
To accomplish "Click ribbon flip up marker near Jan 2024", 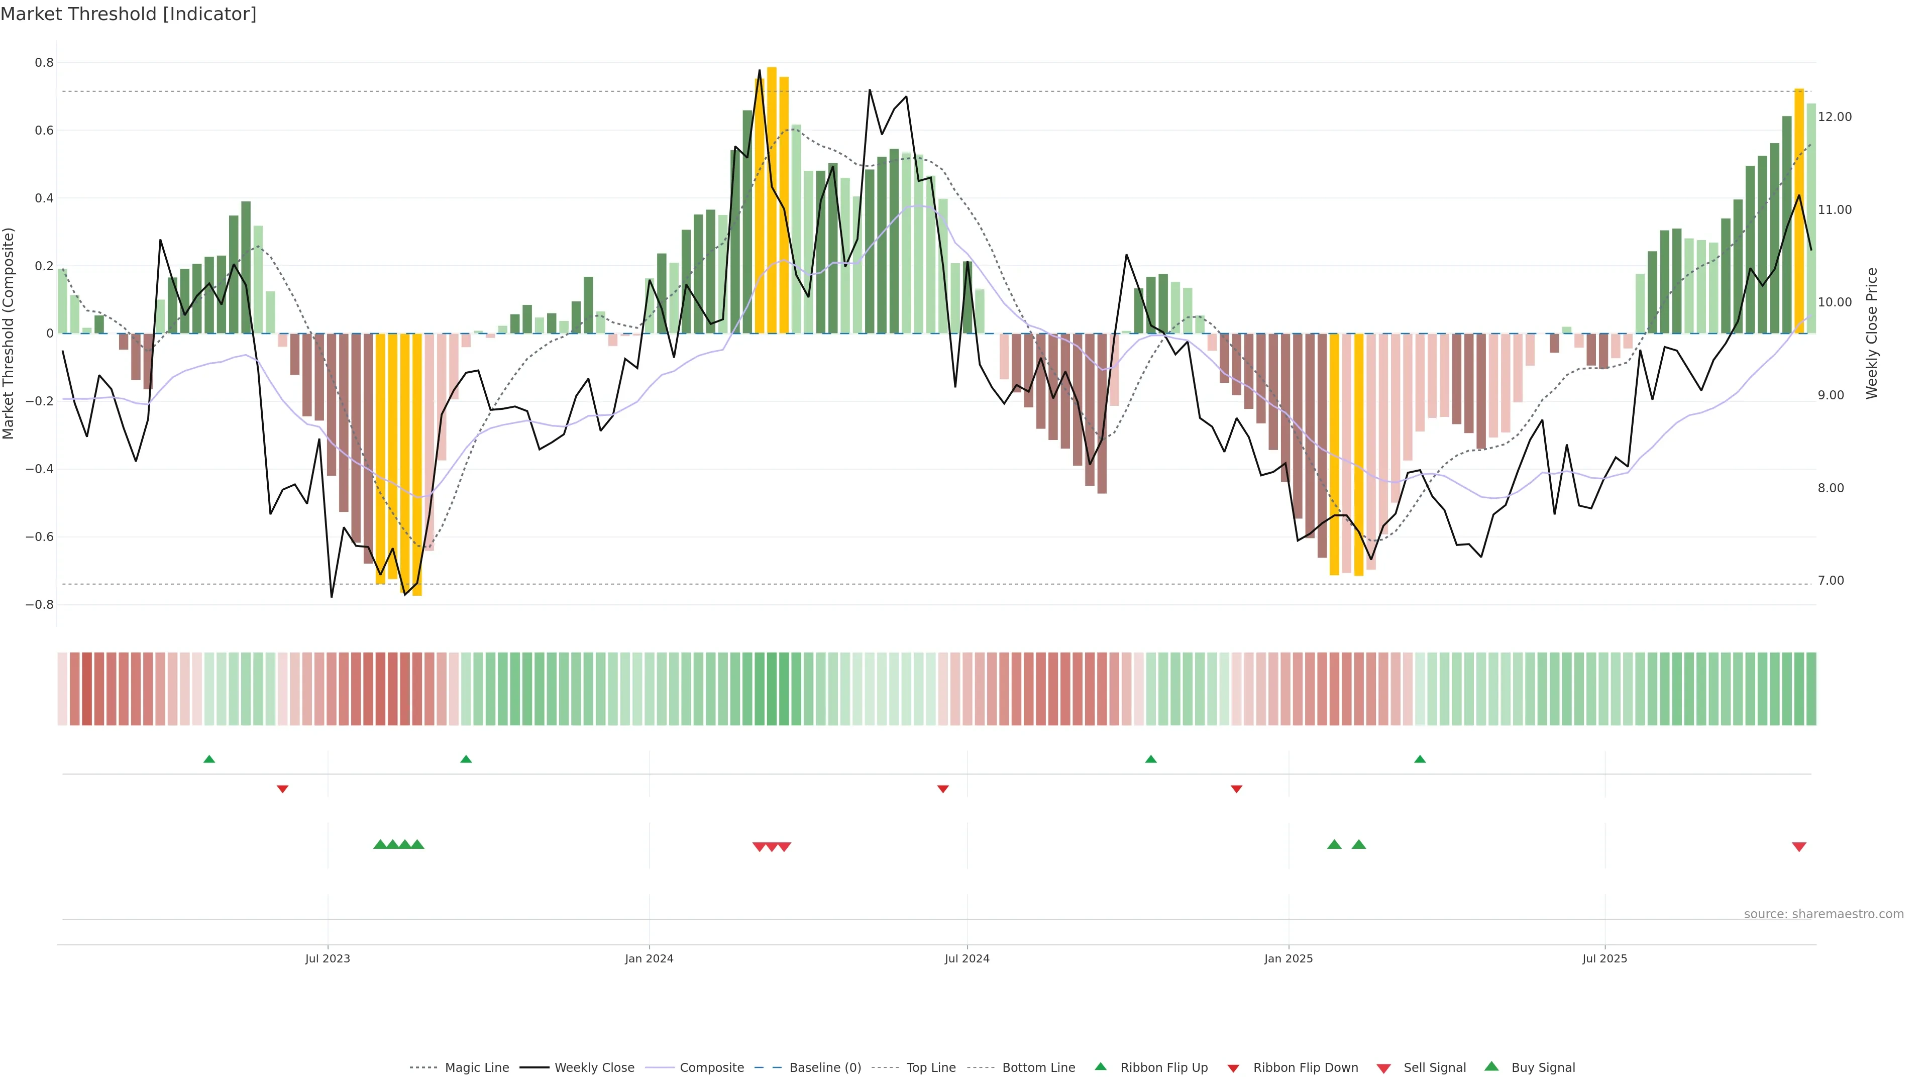I will [x=466, y=759].
